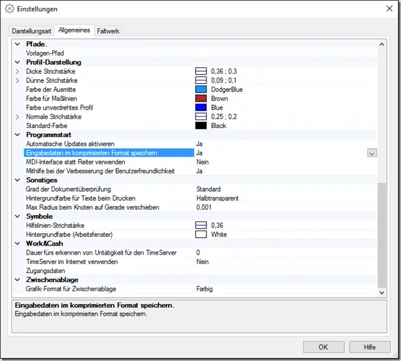Select Grad der Dokumentüberprüfung row
The width and height of the screenshot is (401, 361).
pyautogui.click(x=200, y=189)
